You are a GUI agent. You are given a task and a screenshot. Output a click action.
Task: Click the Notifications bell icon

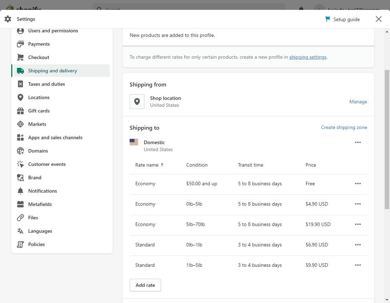(20, 191)
